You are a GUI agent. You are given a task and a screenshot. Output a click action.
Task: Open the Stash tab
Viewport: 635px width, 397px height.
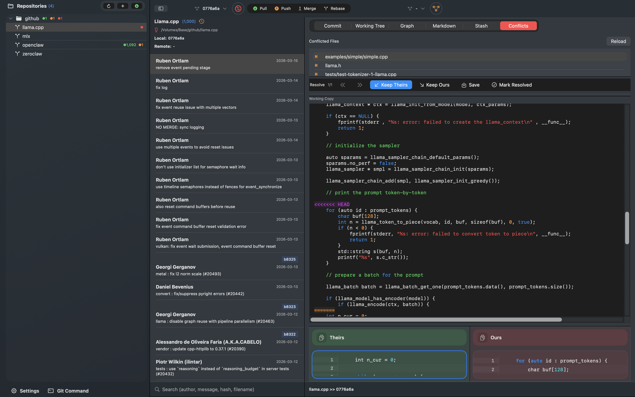481,25
